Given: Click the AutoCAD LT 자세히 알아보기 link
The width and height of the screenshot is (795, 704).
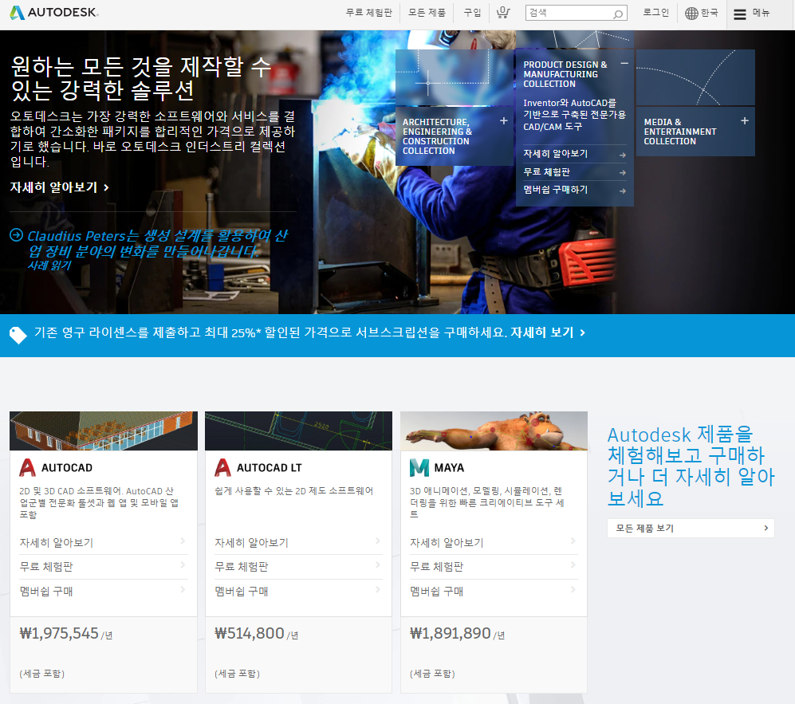Looking at the screenshot, I should [251, 543].
